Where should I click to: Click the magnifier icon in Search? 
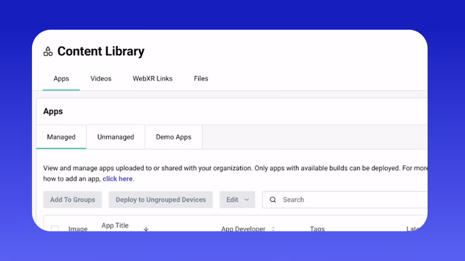(x=273, y=200)
